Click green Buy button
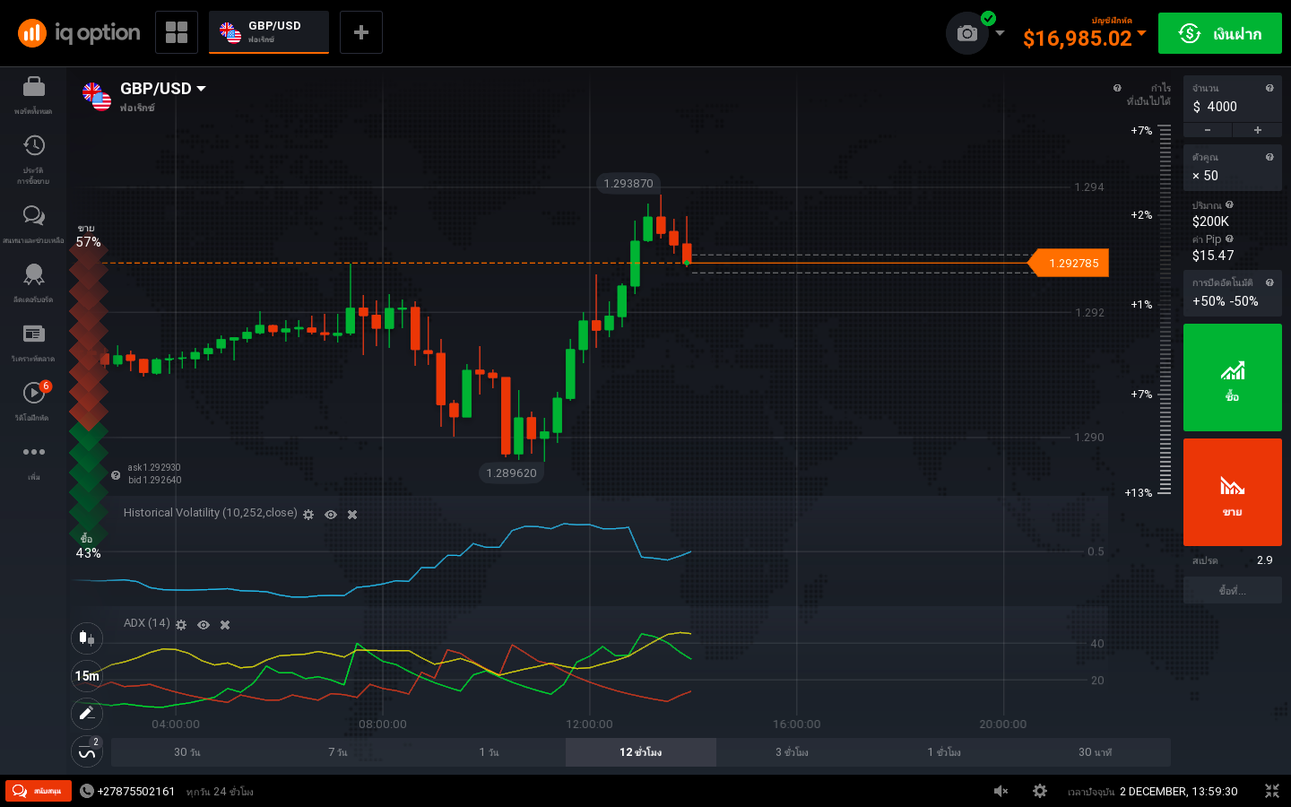Image resolution: width=1291 pixels, height=807 pixels. [1233, 377]
